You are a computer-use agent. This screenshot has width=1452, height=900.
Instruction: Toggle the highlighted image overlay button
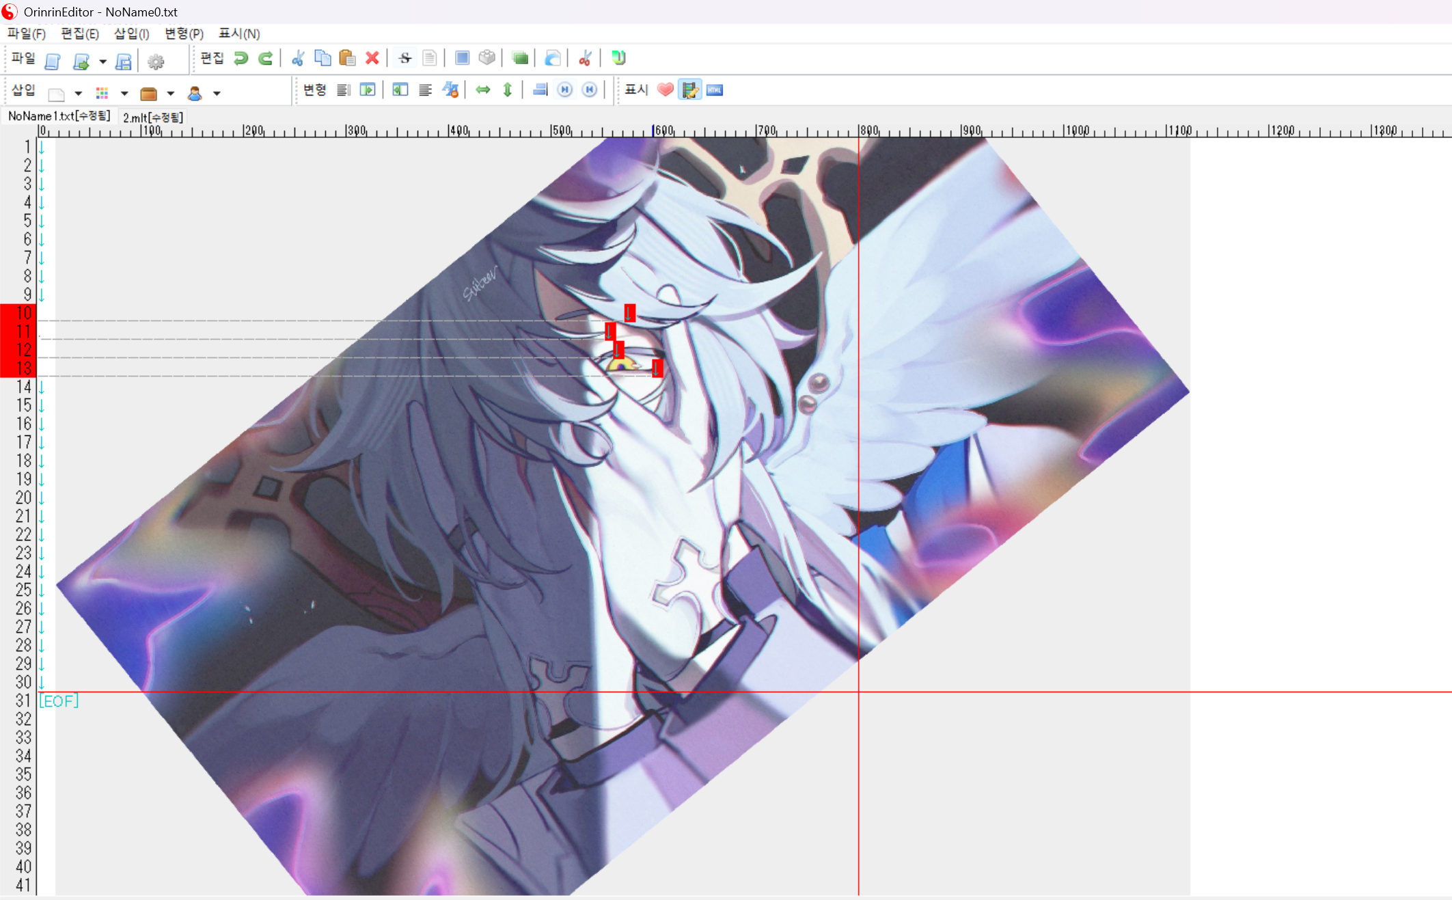tap(689, 90)
